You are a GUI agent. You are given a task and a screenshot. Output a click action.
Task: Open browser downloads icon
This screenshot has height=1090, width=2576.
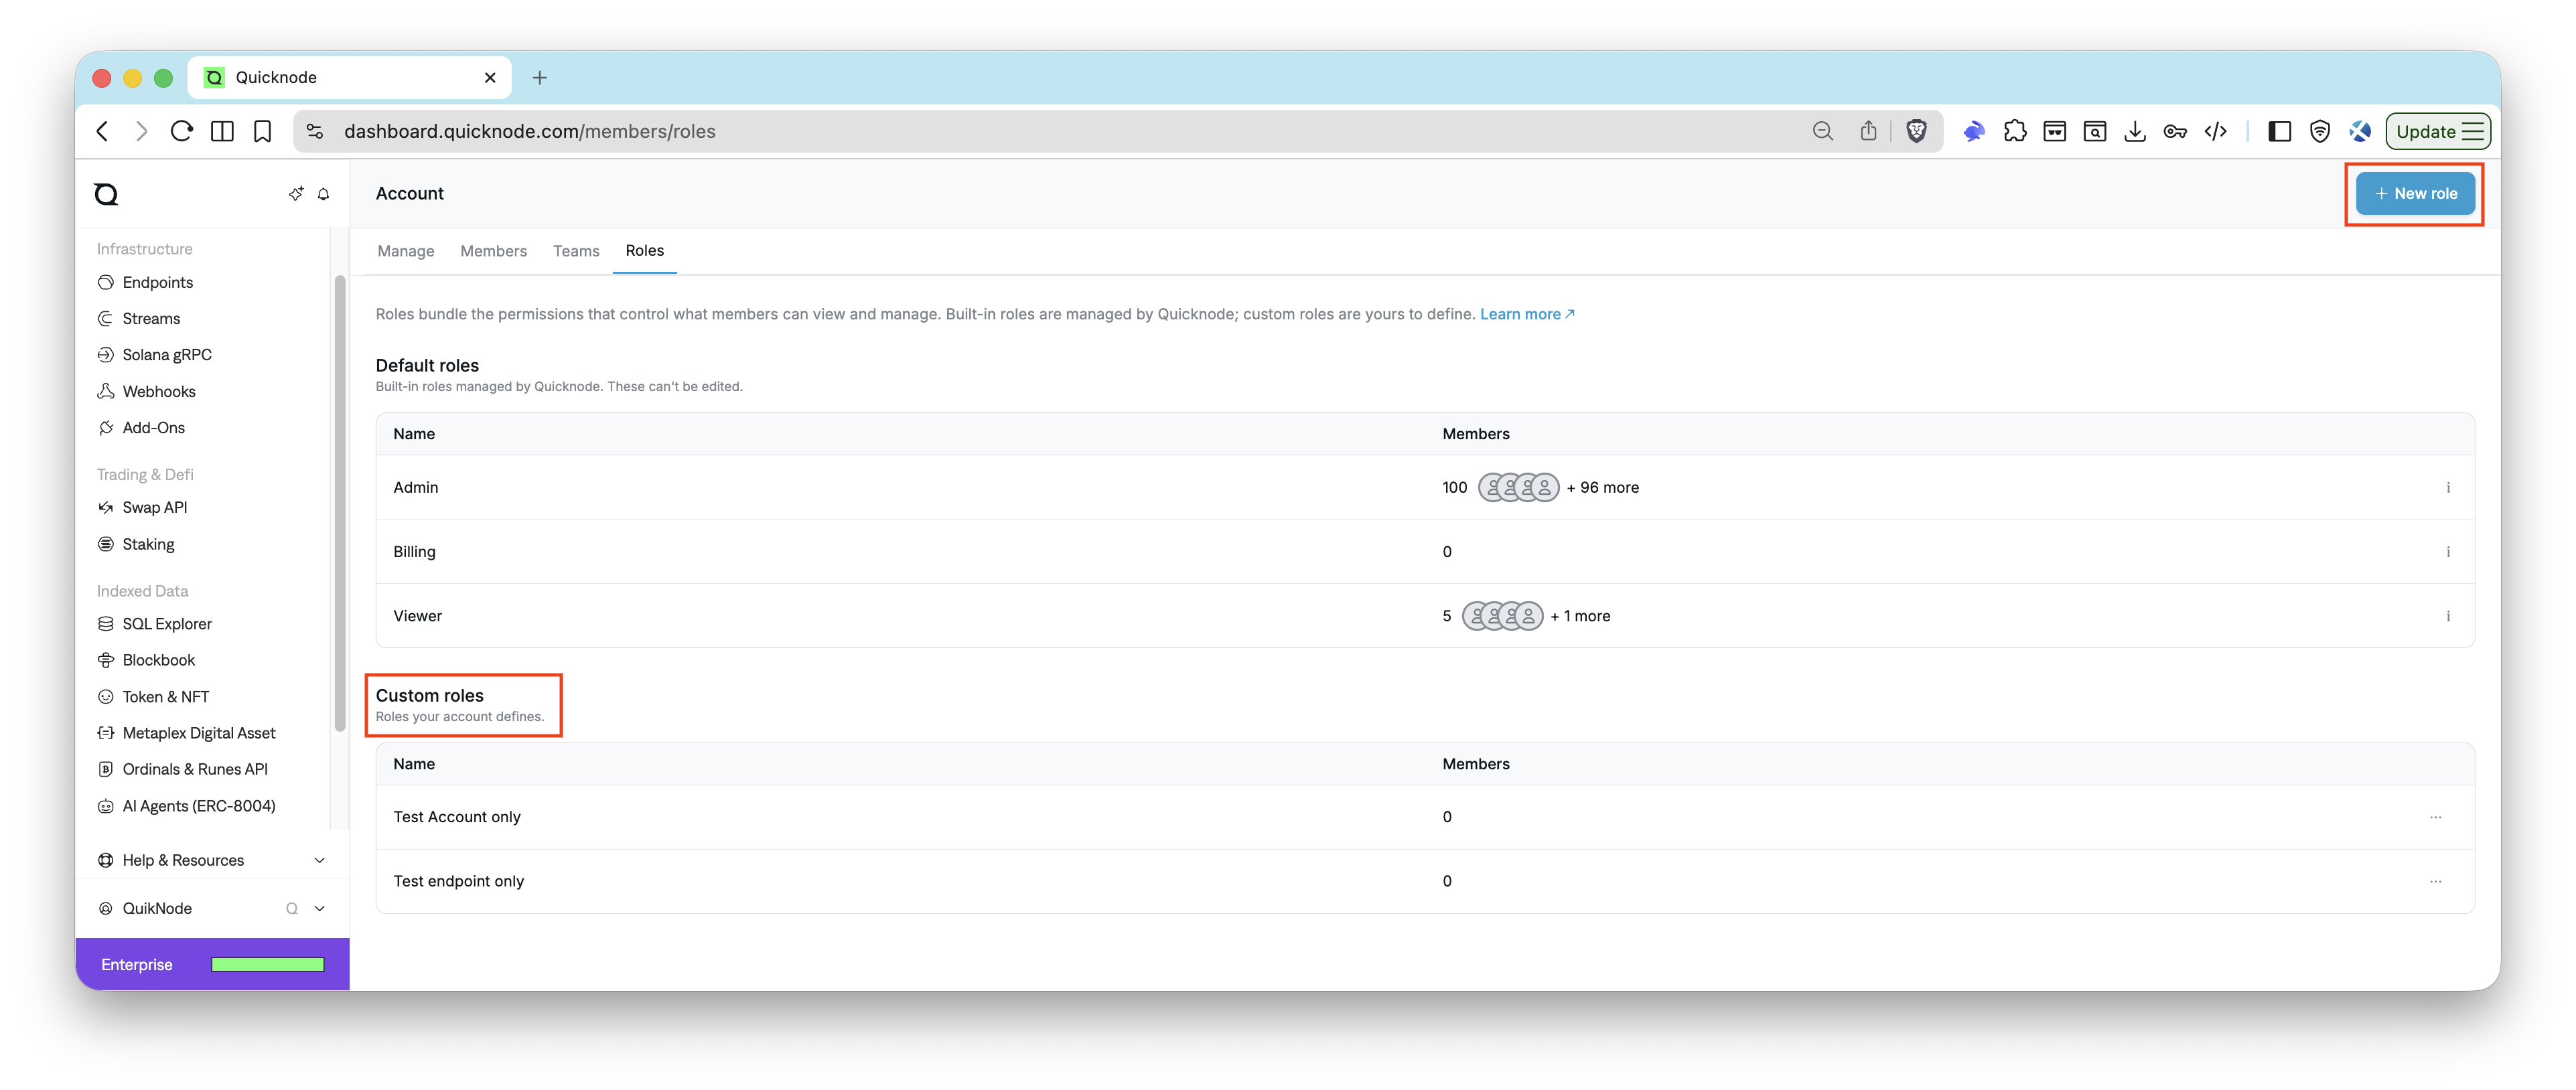2134,131
